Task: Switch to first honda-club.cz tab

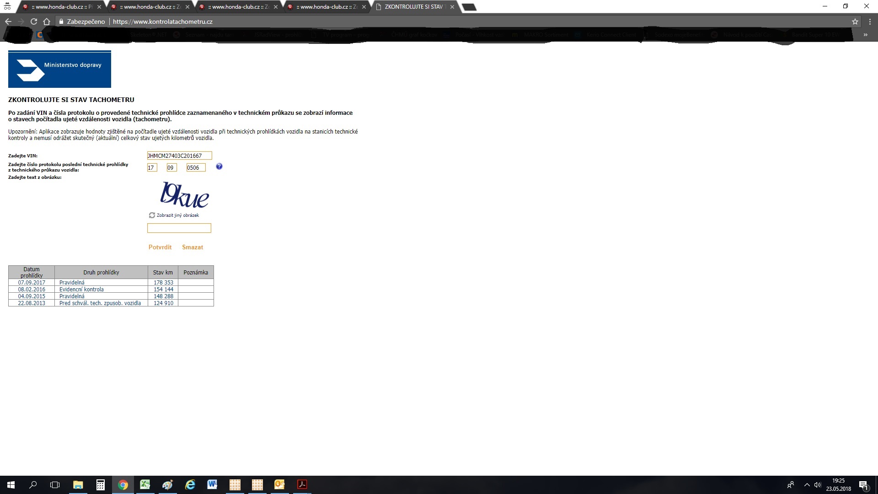Action: point(59,7)
